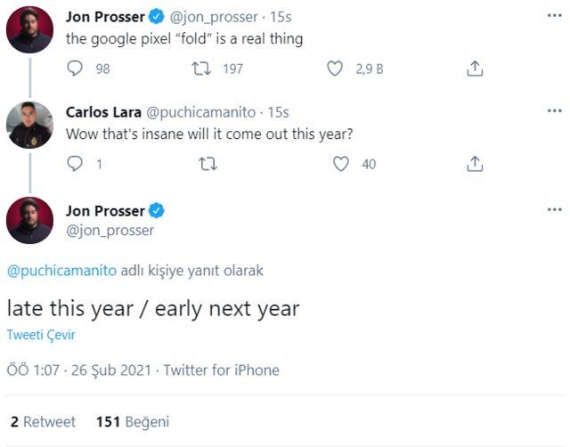Open the @puchicamanito mention link

61,271
